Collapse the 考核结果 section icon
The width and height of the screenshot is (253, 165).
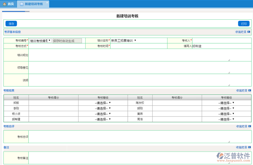pos(249,91)
